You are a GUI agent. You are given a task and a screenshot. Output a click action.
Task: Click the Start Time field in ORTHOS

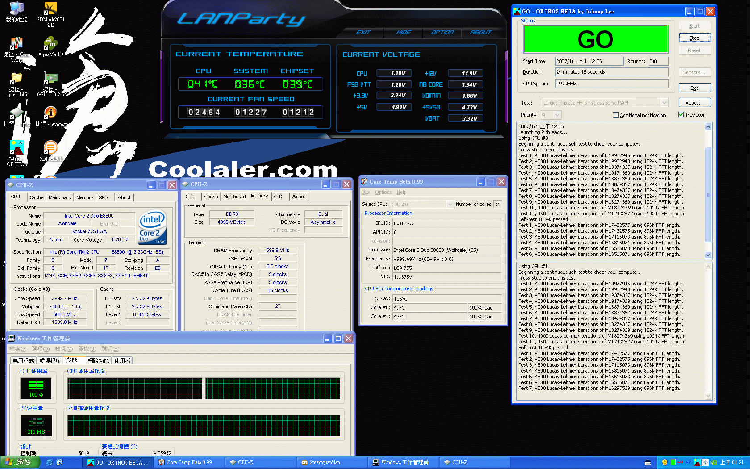tap(589, 61)
